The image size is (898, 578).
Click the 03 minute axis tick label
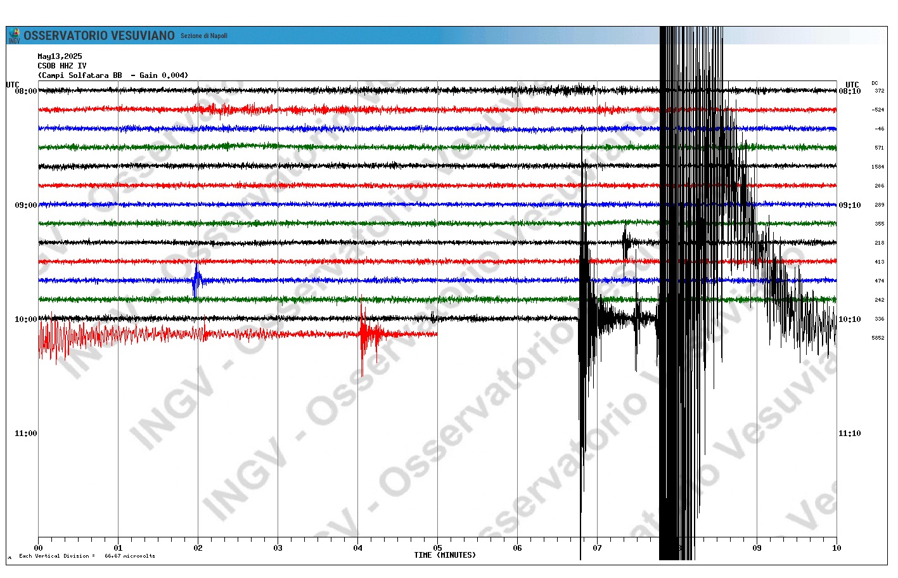(x=278, y=548)
